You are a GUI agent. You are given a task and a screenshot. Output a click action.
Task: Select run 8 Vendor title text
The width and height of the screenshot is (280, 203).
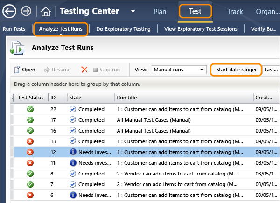click(177, 174)
